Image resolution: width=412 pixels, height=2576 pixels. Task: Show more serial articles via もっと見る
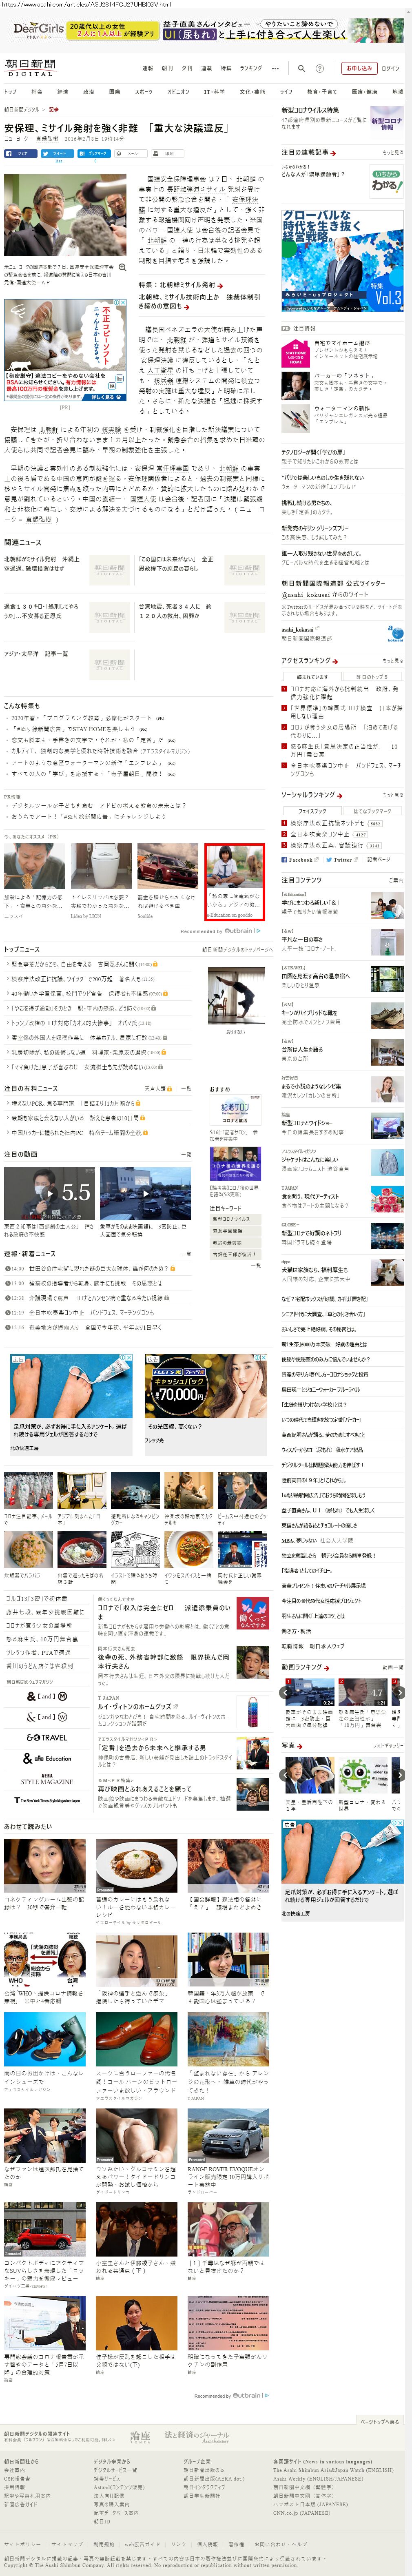coord(392,153)
